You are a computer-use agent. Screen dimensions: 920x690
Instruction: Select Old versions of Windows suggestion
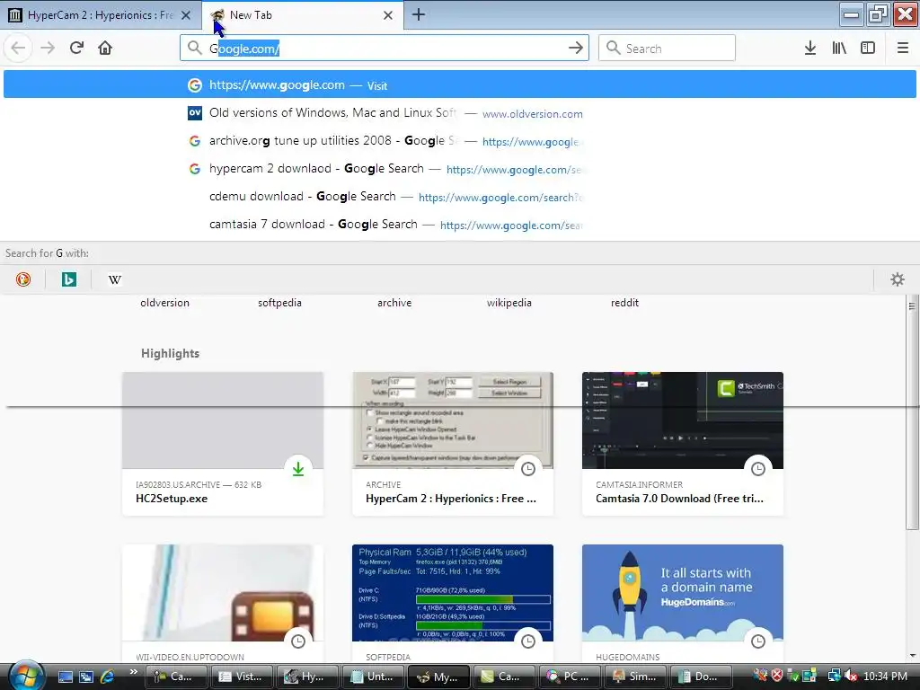coord(460,112)
